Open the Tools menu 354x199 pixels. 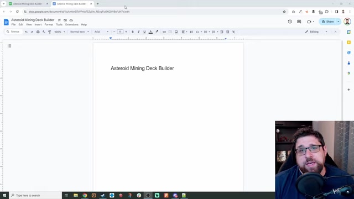point(59,24)
